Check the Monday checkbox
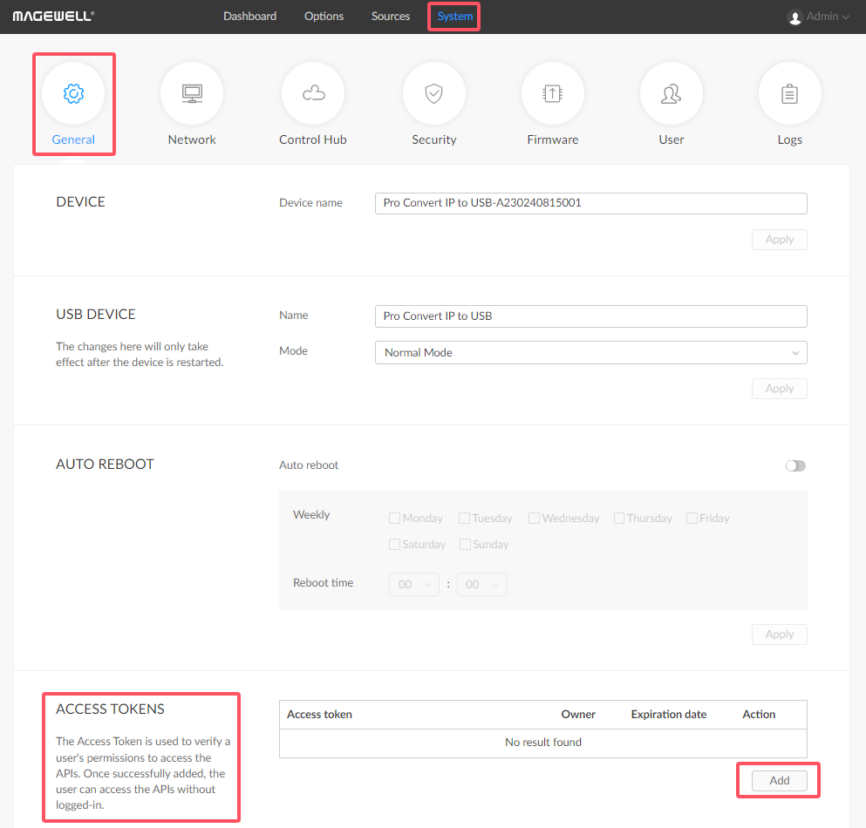This screenshot has height=828, width=866. (x=395, y=519)
